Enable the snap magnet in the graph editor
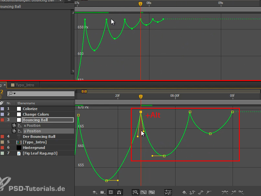Image resolution: width=261 pixels, height=196 pixels. (x=119, y=192)
